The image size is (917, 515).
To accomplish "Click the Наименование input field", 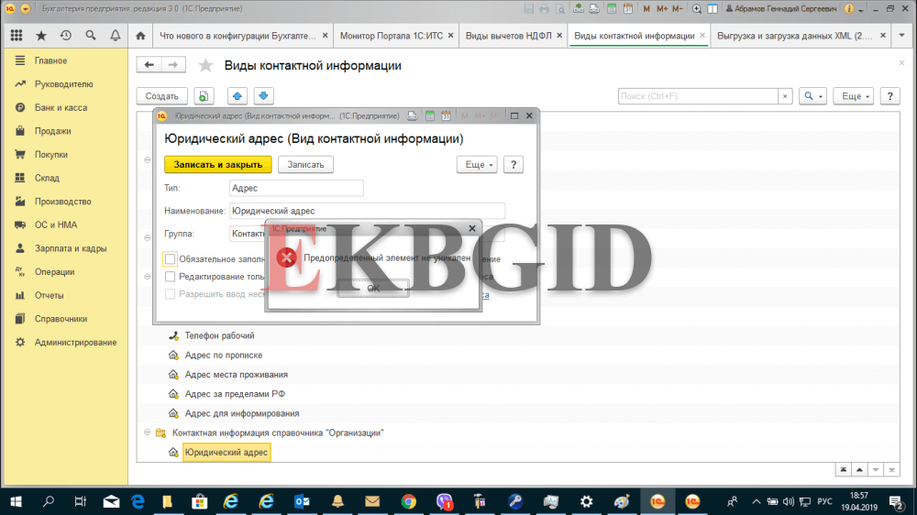I will 367,211.
